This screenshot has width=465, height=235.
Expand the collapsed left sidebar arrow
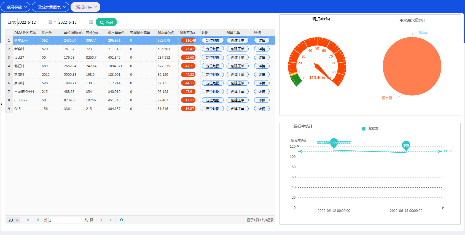pos(1,104)
